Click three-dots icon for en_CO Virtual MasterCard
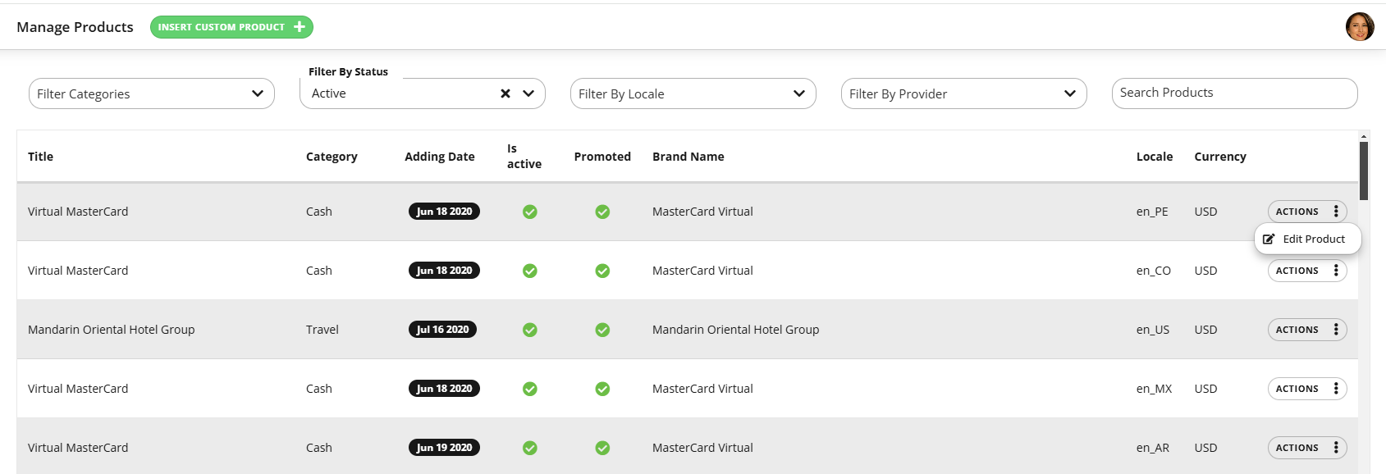The image size is (1386, 474). pos(1336,271)
